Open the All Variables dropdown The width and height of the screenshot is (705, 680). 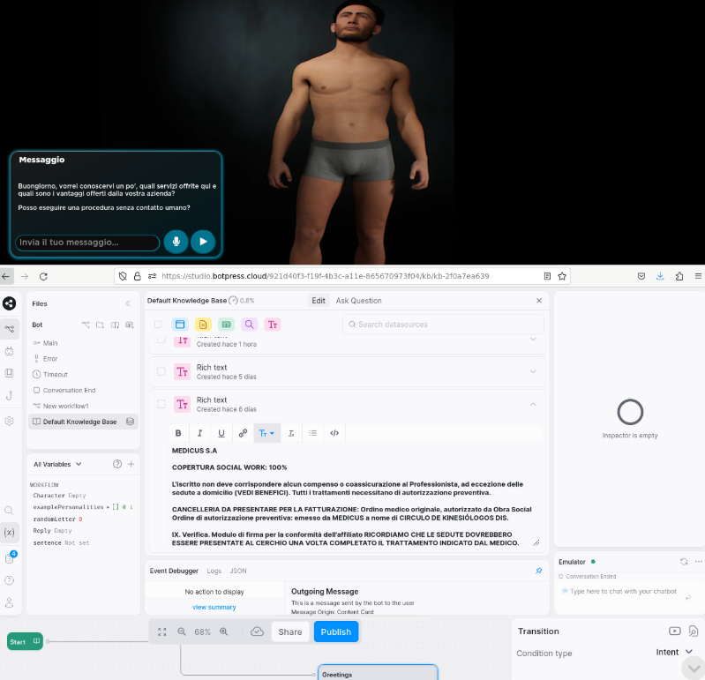[57, 464]
